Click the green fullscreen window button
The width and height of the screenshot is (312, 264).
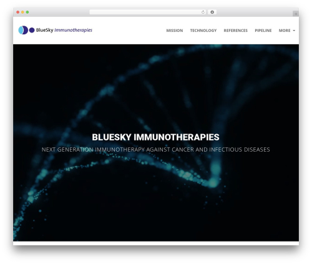point(27,12)
